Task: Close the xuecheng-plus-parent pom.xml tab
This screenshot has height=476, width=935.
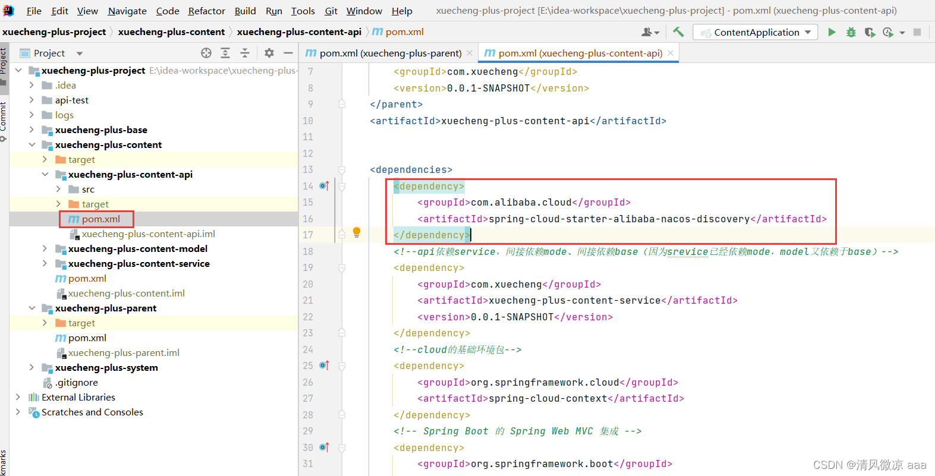Action: point(470,53)
